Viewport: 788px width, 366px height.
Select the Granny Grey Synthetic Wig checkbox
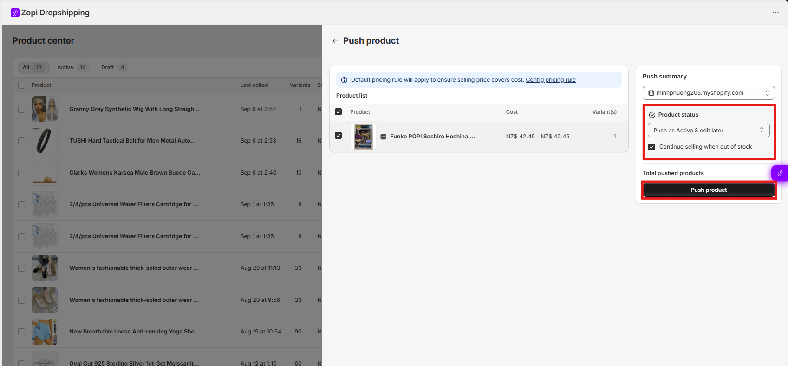tap(21, 109)
